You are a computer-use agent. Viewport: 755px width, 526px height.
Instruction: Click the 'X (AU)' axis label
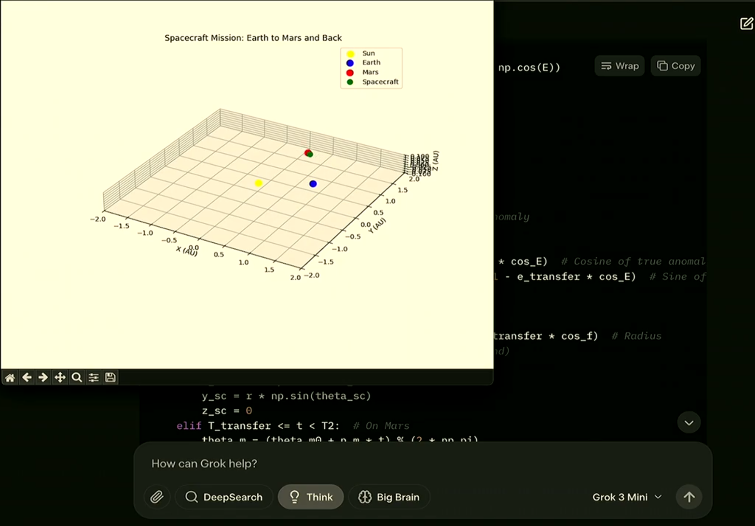click(187, 251)
